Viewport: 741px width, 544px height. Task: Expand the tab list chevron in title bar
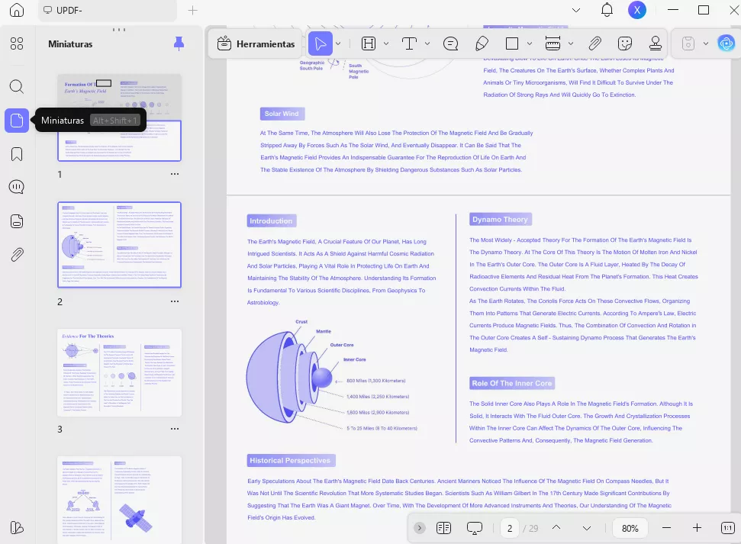[x=576, y=10]
